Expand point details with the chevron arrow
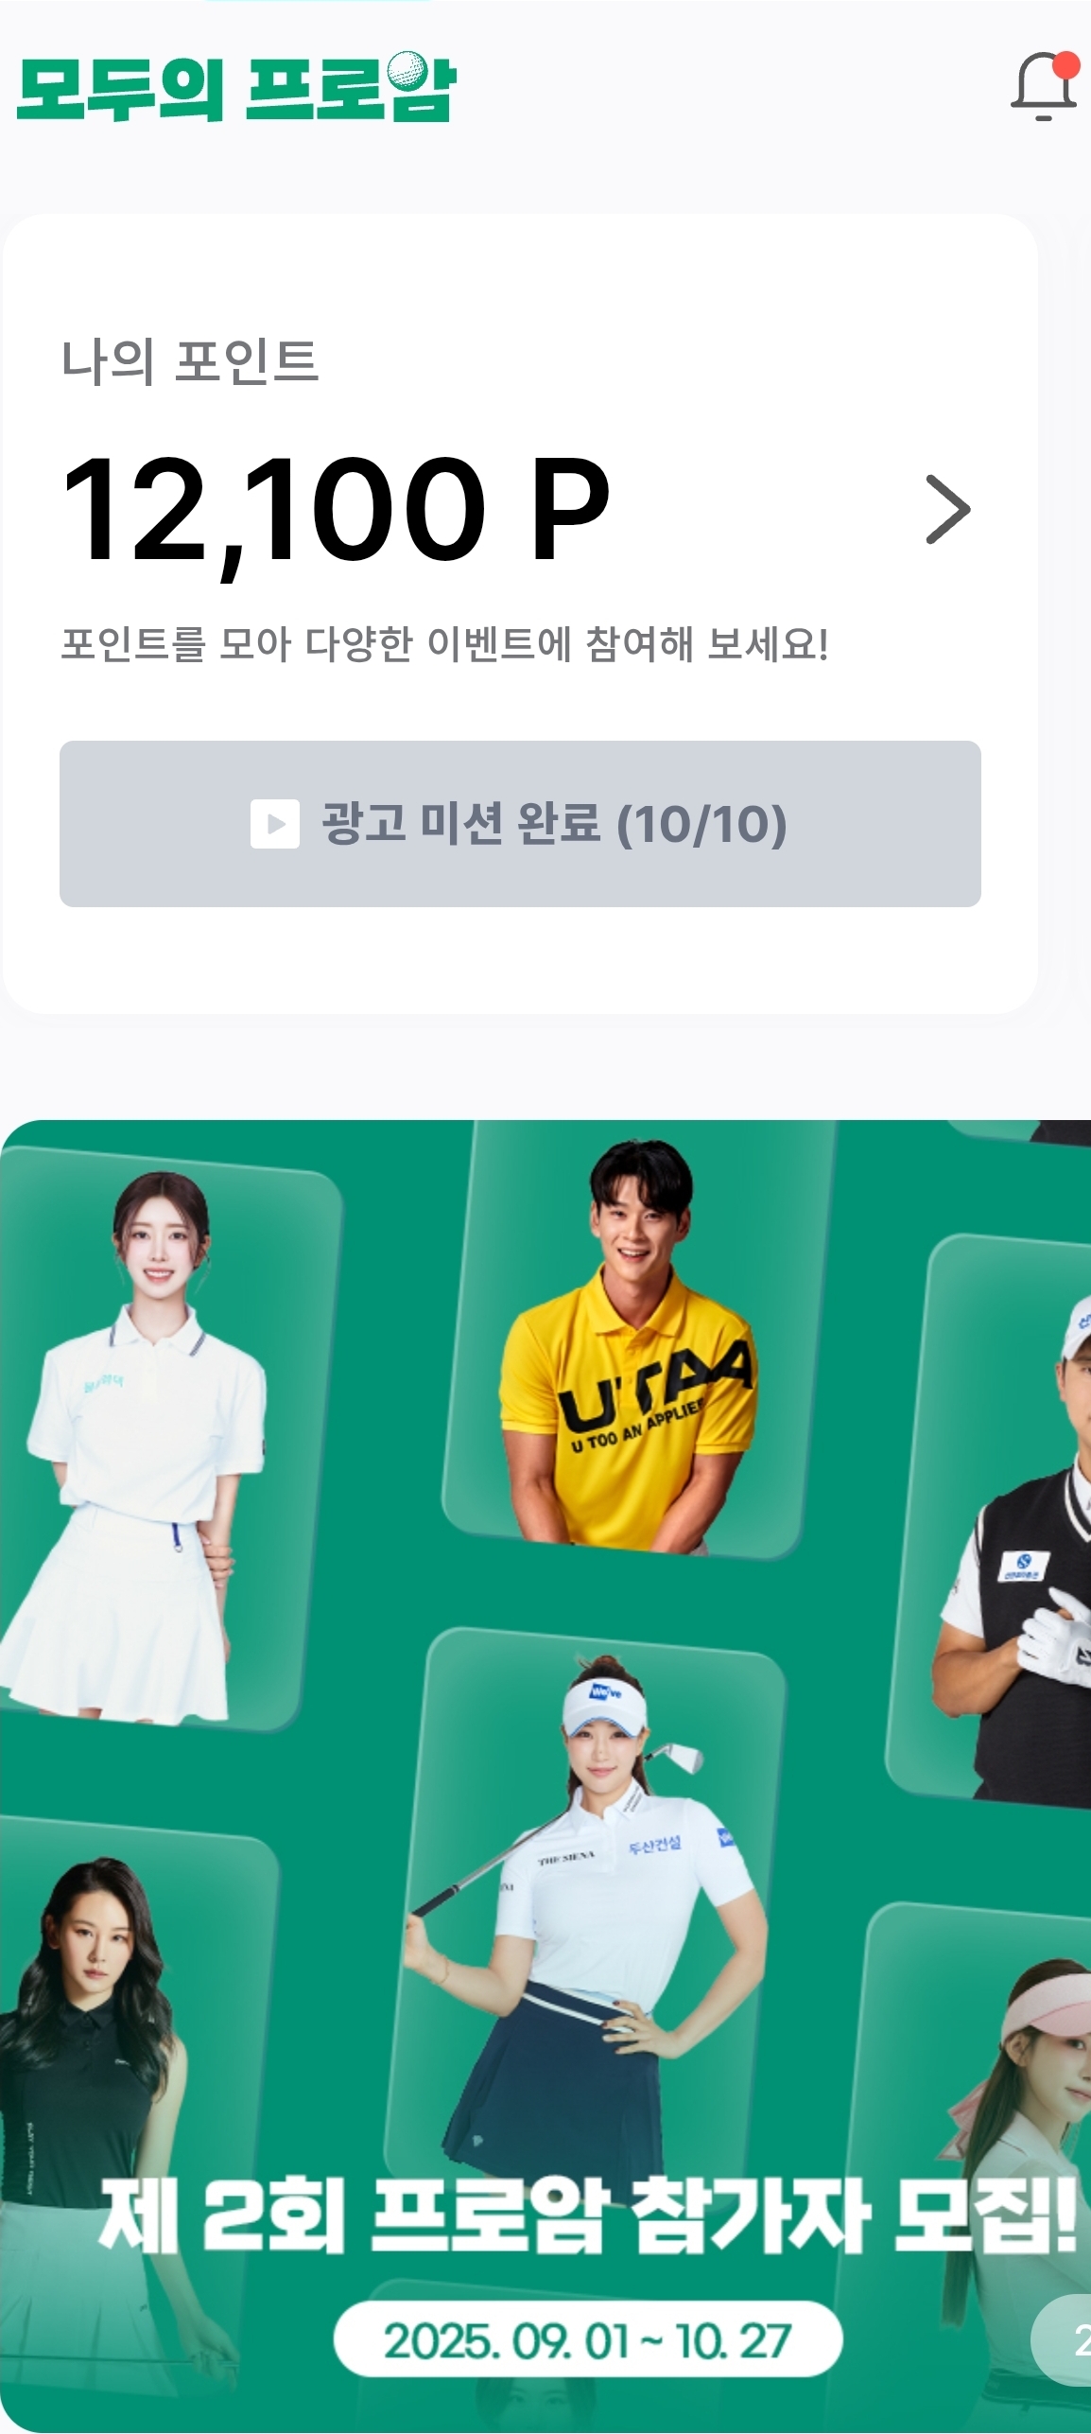Viewport: 1091px width, 2434px height. click(x=948, y=510)
